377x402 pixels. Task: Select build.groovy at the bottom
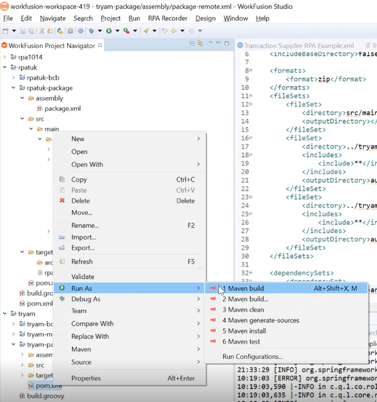coord(46,396)
